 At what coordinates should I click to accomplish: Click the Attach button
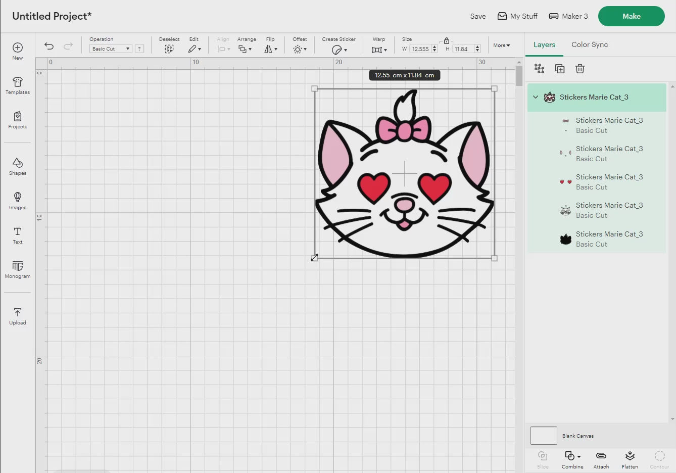(x=601, y=459)
